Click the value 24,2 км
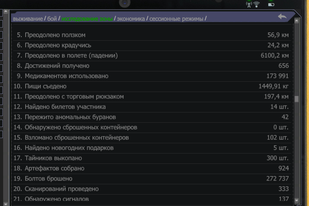The width and height of the screenshot is (309, 206). 278,45
